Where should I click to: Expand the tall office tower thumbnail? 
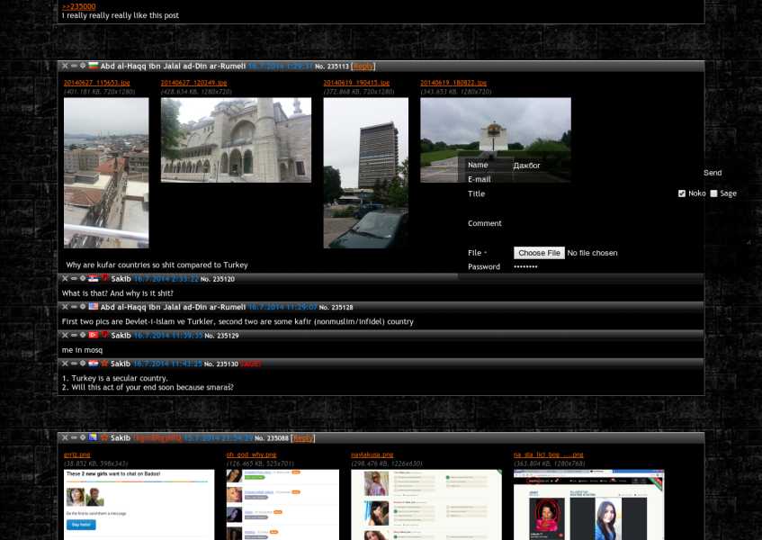366,173
